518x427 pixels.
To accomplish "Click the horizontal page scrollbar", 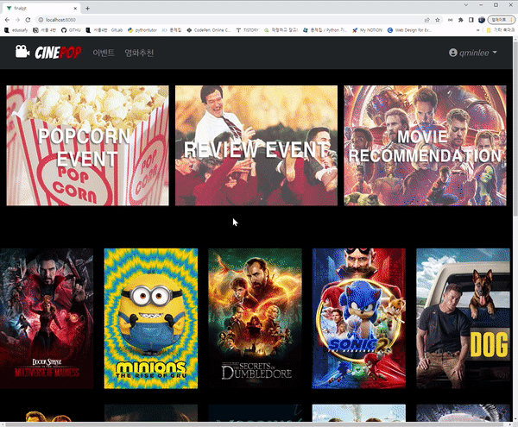I will (256, 424).
